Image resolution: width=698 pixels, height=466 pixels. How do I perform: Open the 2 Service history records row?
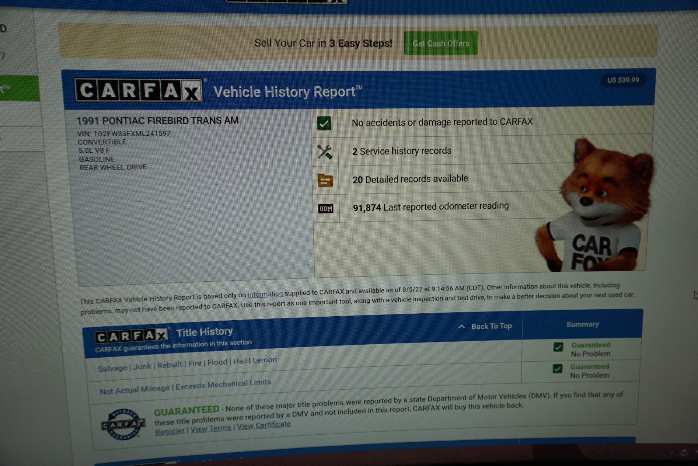pyautogui.click(x=402, y=151)
